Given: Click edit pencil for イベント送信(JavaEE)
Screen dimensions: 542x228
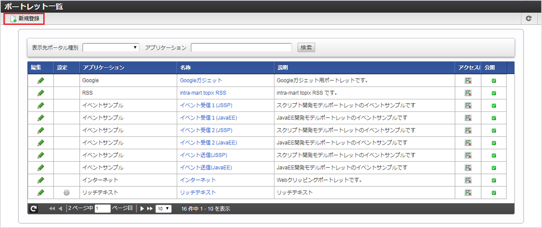Looking at the screenshot, I should 41,167.
